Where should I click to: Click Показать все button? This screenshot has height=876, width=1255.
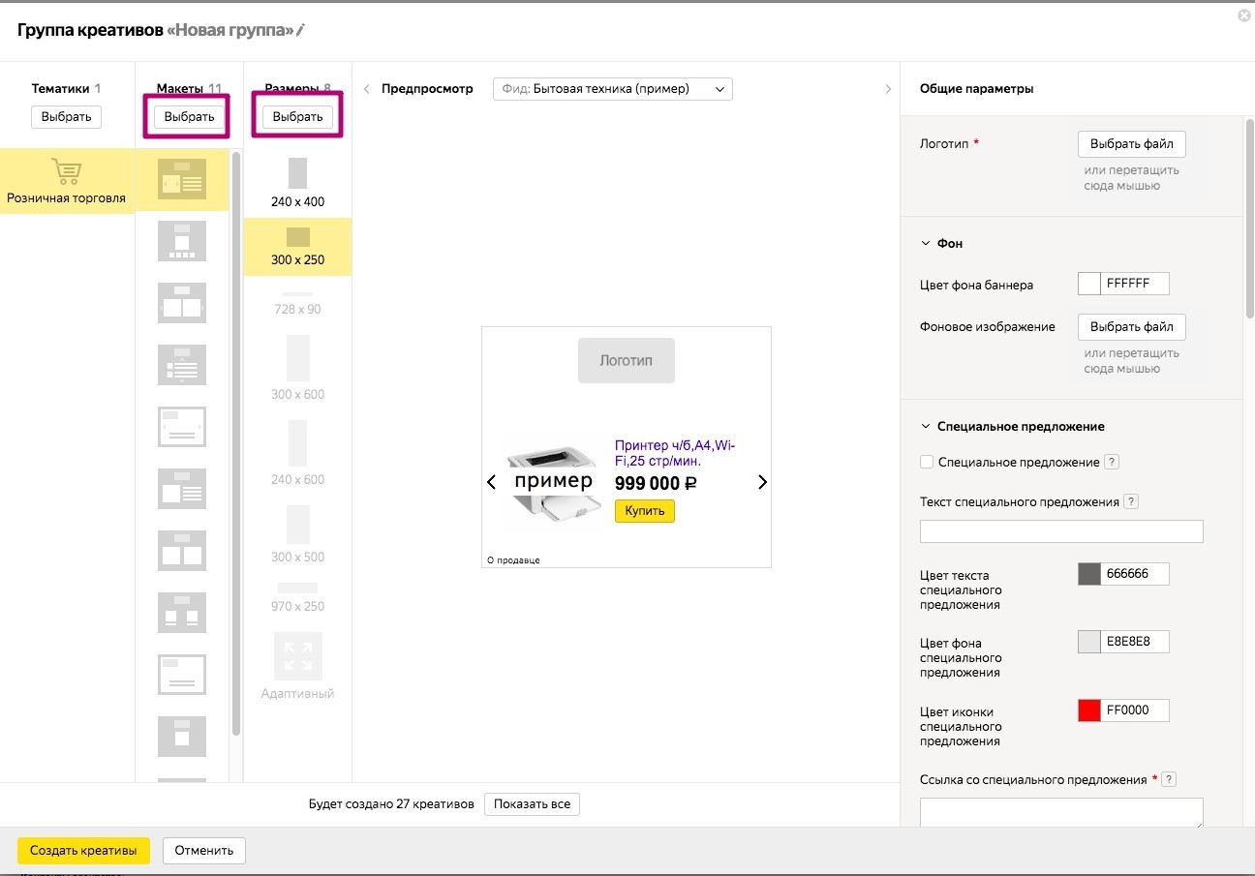(532, 804)
